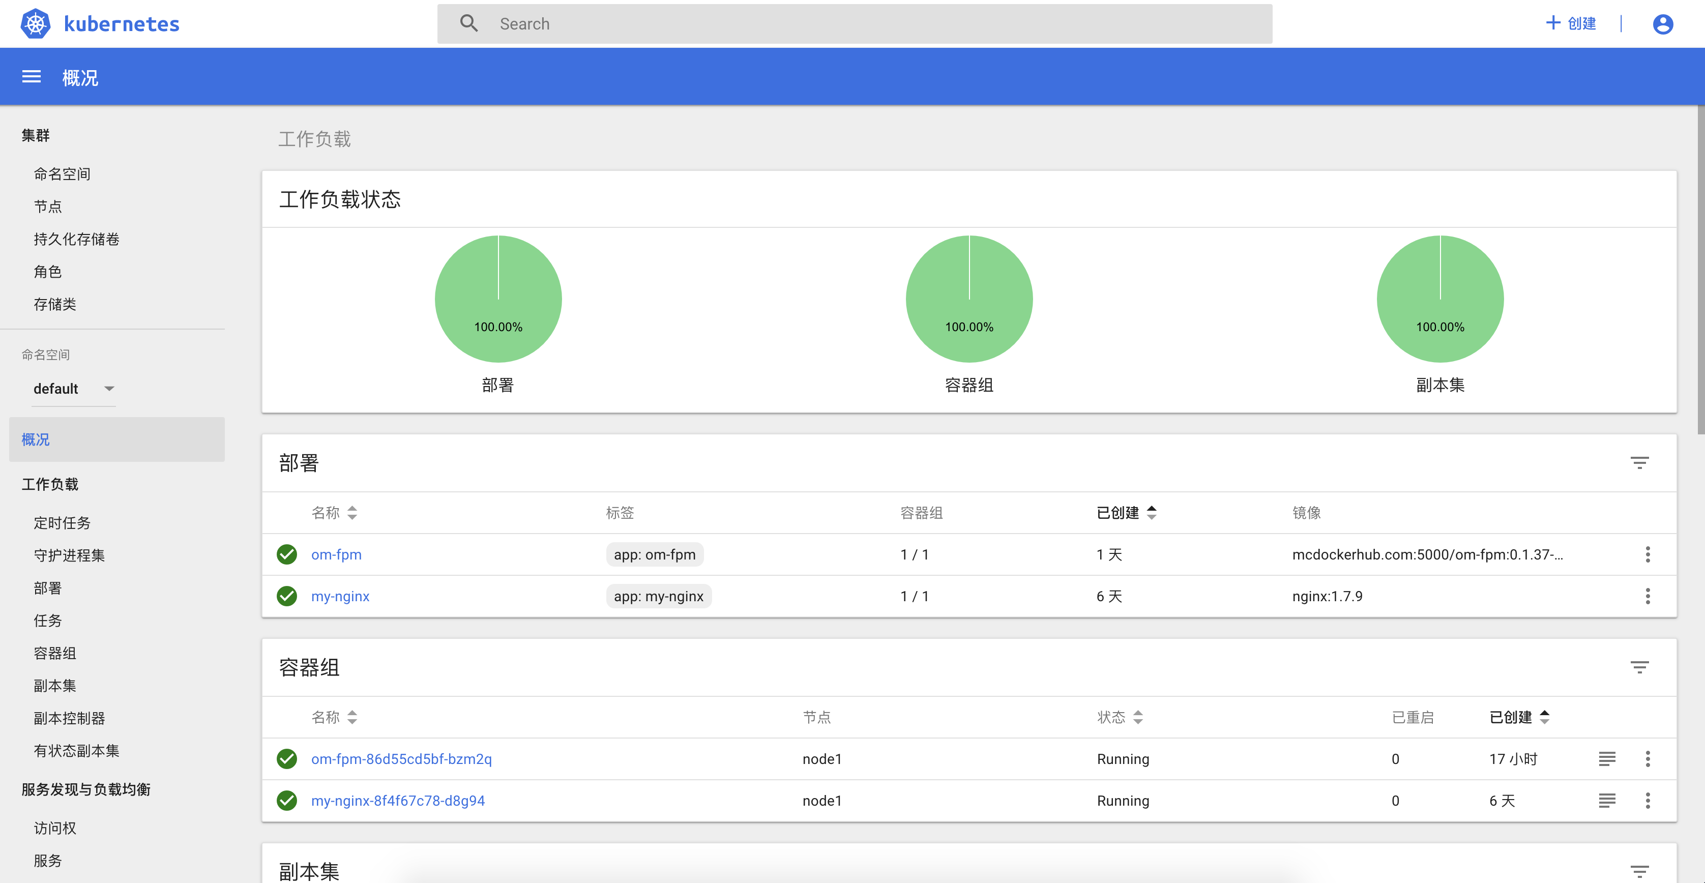
Task: Click green status check of om-fpm deployment
Action: click(x=286, y=554)
